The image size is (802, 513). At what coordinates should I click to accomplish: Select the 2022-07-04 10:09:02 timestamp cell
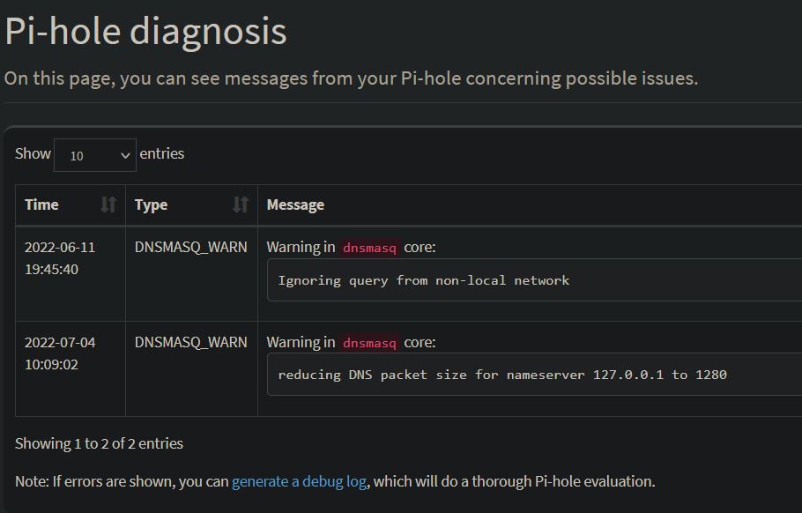(x=60, y=353)
